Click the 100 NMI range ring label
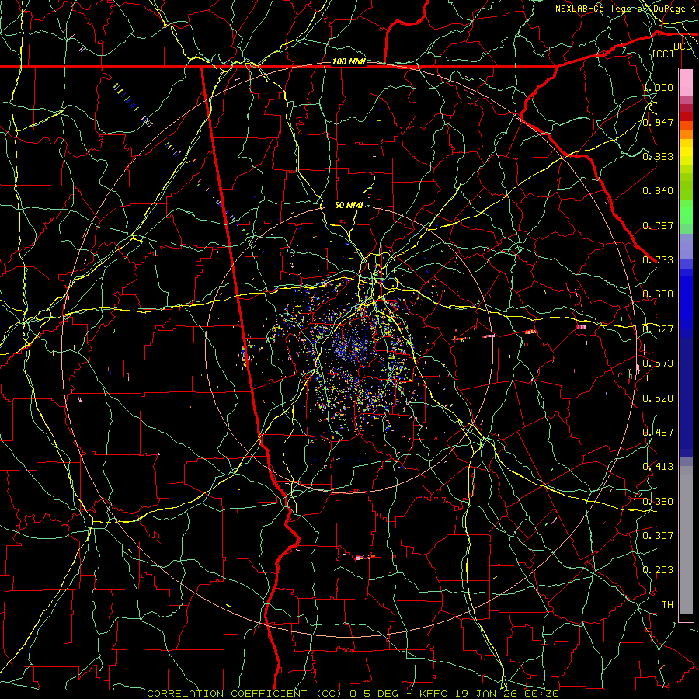The height and width of the screenshot is (699, 699). click(x=349, y=61)
